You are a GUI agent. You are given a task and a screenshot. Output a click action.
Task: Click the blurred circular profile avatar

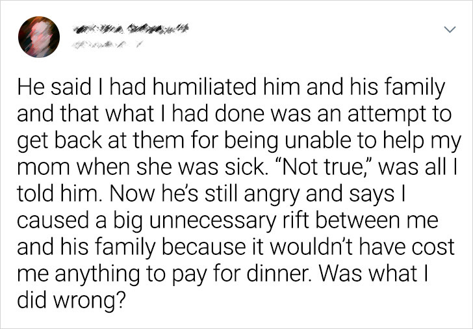point(39,37)
